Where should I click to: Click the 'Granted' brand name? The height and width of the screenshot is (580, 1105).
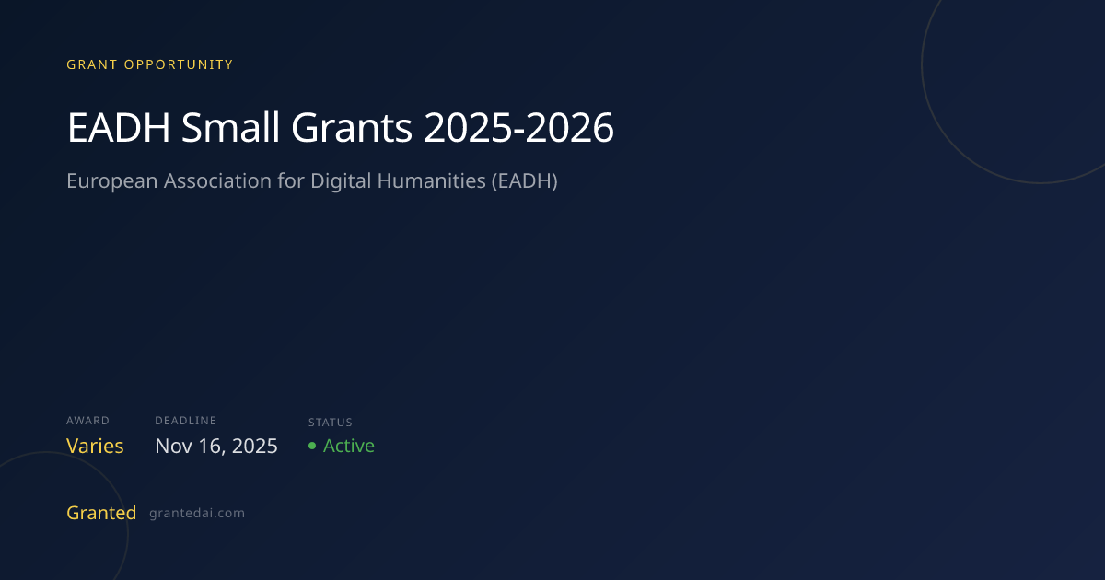[x=101, y=513]
